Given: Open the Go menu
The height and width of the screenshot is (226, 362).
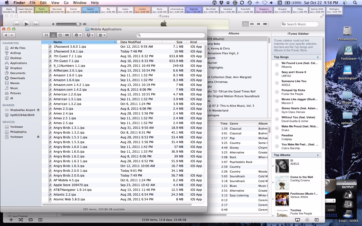Looking at the screenshot, I should (66, 3).
